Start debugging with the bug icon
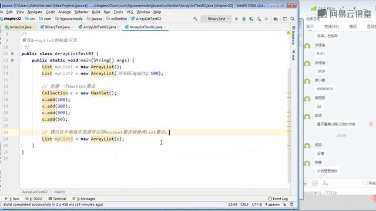Image resolution: width=376 pixels, height=211 pixels. 244,19
